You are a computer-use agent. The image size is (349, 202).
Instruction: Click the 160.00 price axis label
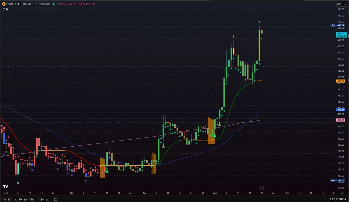tap(341, 188)
